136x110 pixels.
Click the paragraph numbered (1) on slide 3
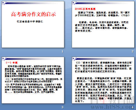click(33, 80)
